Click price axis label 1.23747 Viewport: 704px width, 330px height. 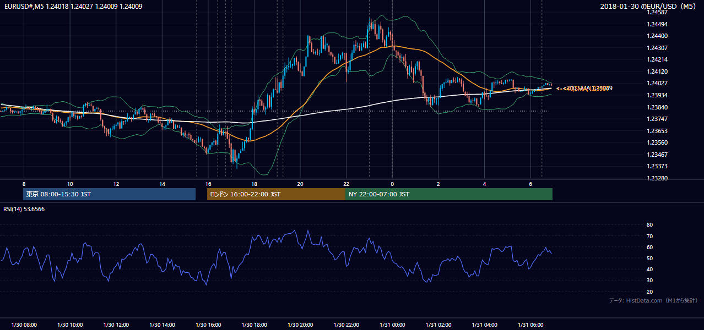[657, 119]
